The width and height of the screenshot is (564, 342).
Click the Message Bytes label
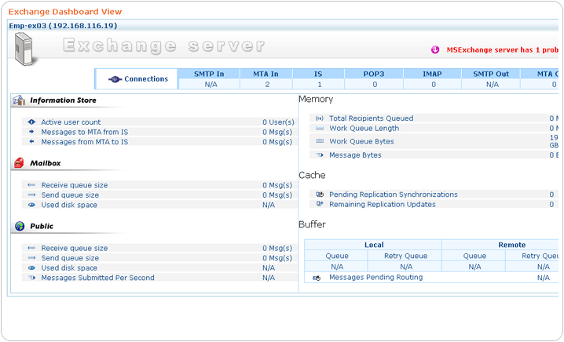[355, 155]
